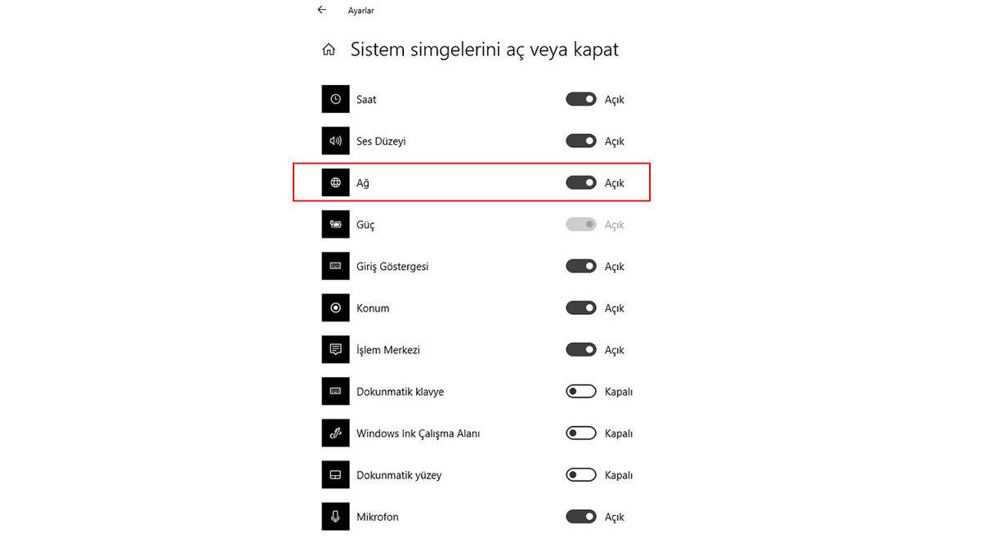Click the home icon beside the page title
Screen dimensions: 981x552
coord(328,48)
